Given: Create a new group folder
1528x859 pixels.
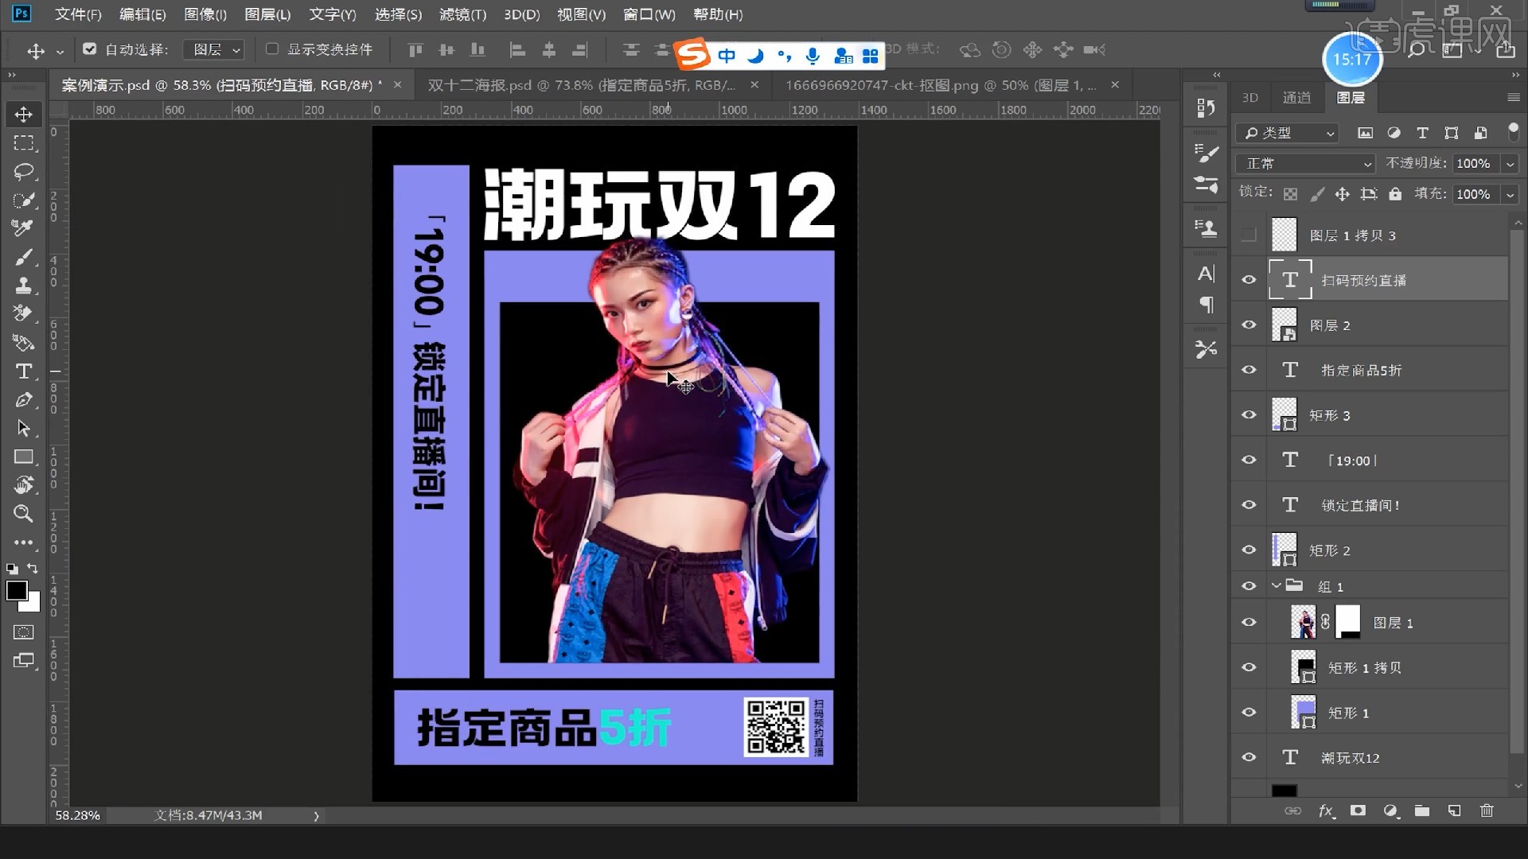Looking at the screenshot, I should tap(1422, 810).
